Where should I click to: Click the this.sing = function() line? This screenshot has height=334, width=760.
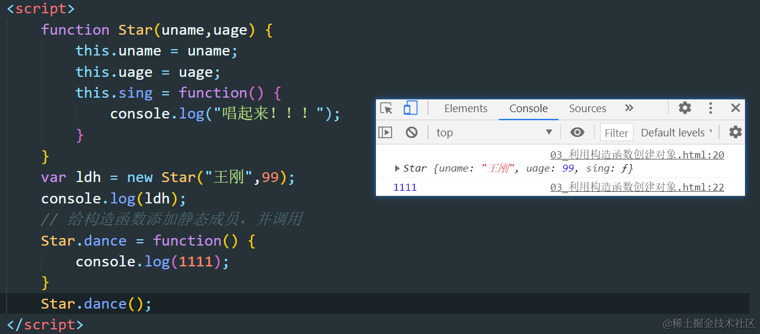(178, 92)
